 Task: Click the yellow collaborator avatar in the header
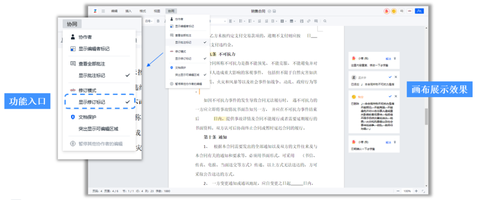click(394, 11)
